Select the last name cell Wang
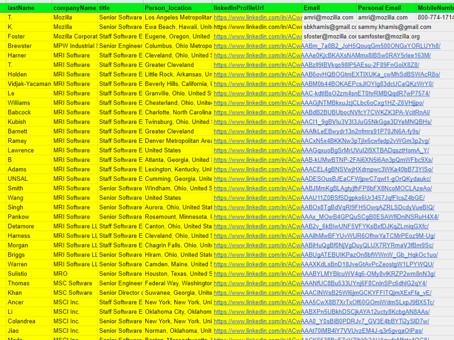 point(29,198)
